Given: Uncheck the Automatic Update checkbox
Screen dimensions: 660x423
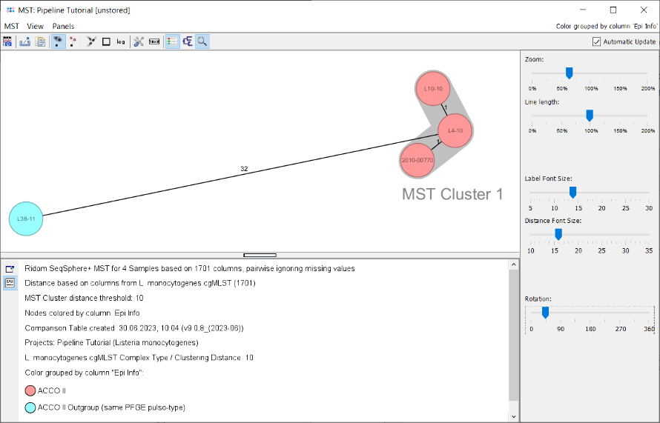Looking at the screenshot, I should point(596,41).
